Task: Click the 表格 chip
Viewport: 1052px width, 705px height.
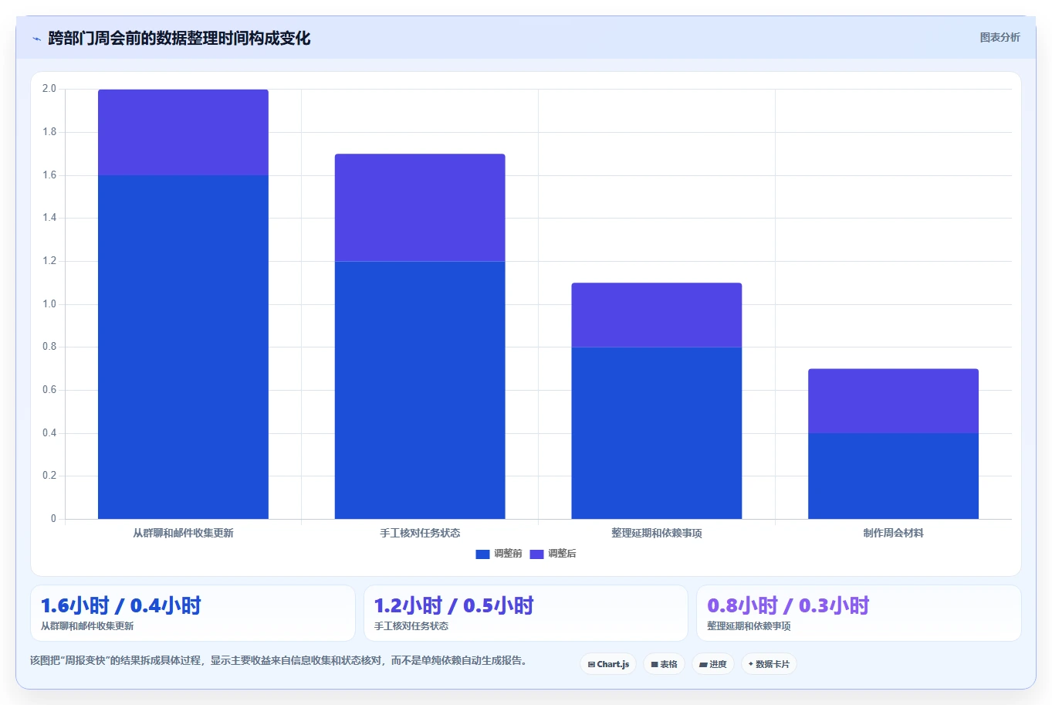Action: click(x=664, y=664)
